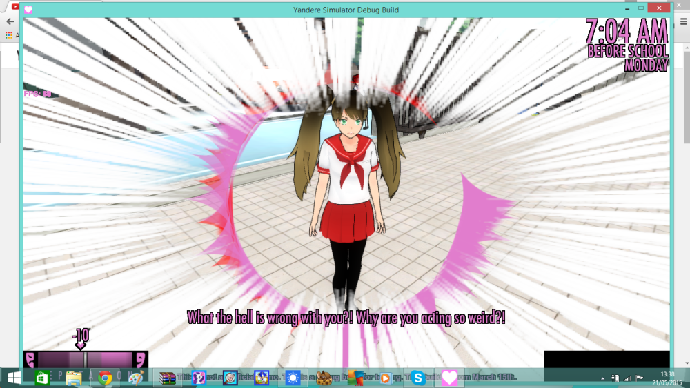690x388 pixels.
Task: Click the Chrome back arrow button
Action: 10,21
